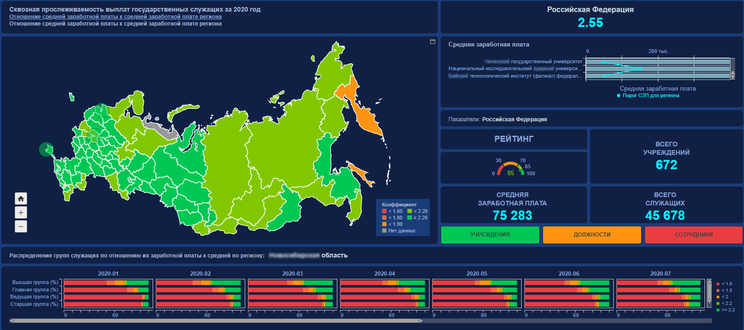Follow the underlined salary ratio link
Image resolution: width=744 pixels, height=330 pixels.
click(x=115, y=17)
